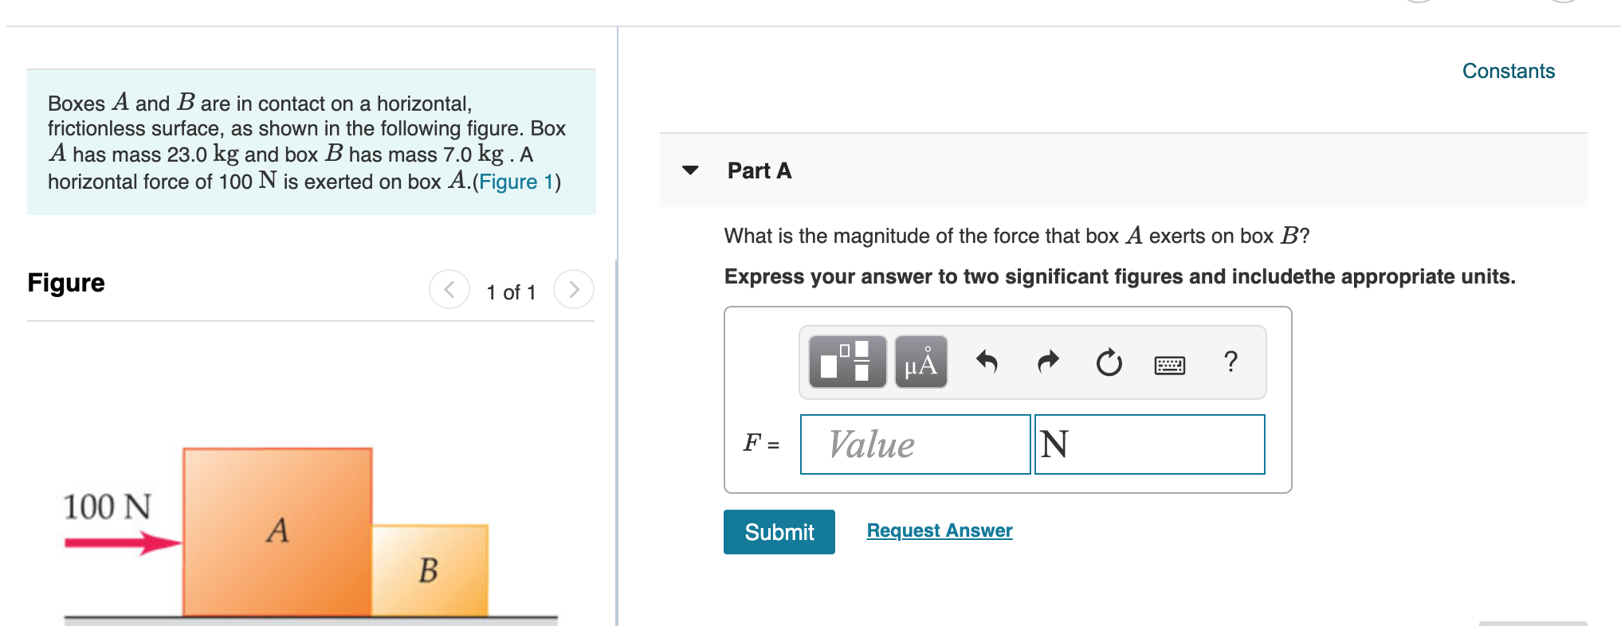Click the previous figure chevron arrow
Image resolution: width=1621 pixels, height=626 pixels.
tap(449, 290)
